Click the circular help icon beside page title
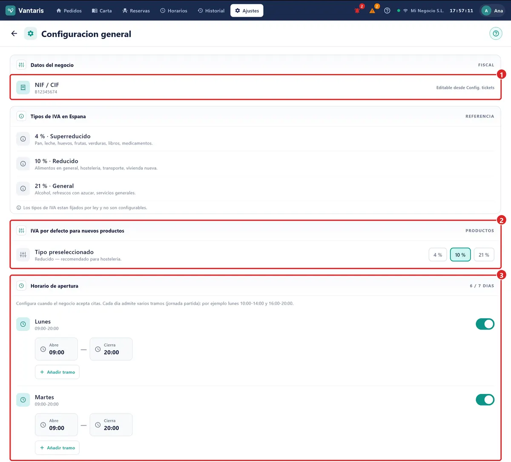Screen dimensions: 511x462 point(496,34)
